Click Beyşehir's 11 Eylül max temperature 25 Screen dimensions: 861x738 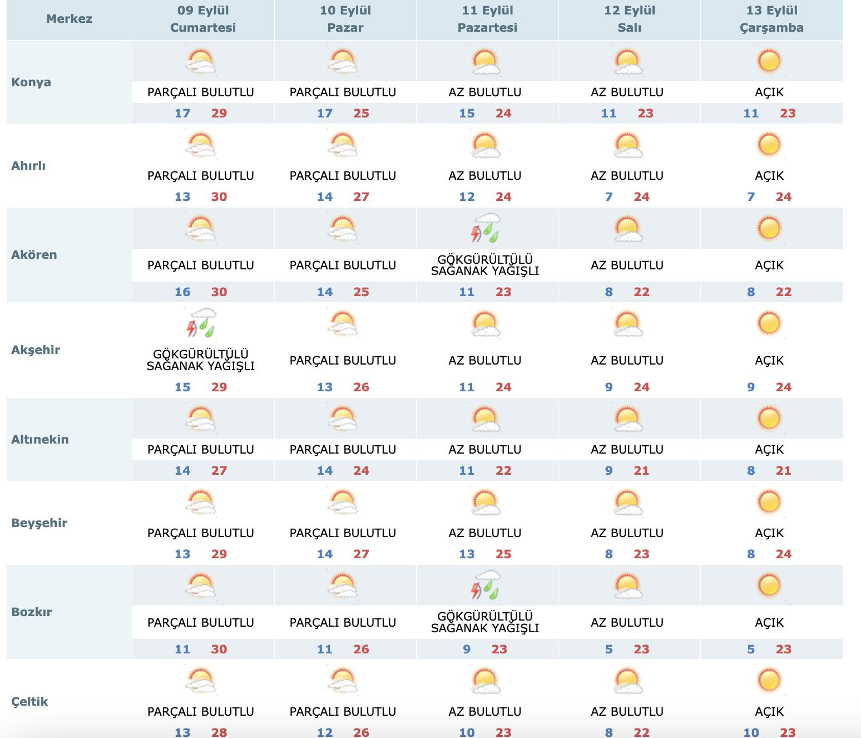[503, 554]
